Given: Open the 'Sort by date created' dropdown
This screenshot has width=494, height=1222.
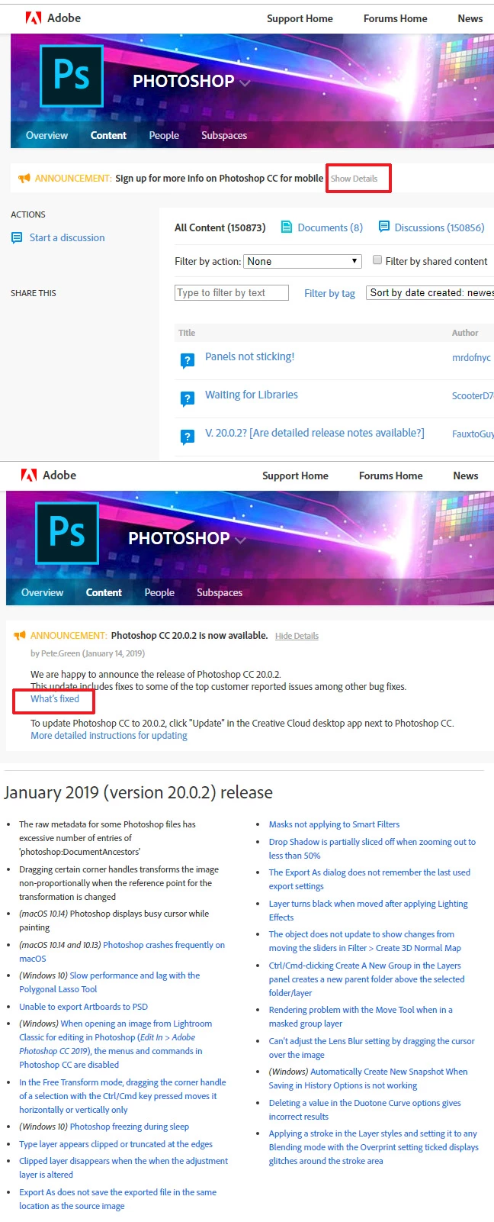Looking at the screenshot, I should [x=430, y=292].
